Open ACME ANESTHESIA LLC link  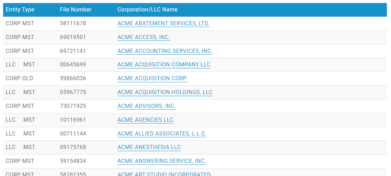149,147
